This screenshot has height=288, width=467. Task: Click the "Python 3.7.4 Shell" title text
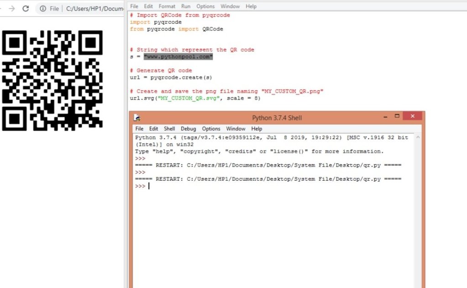(277, 118)
